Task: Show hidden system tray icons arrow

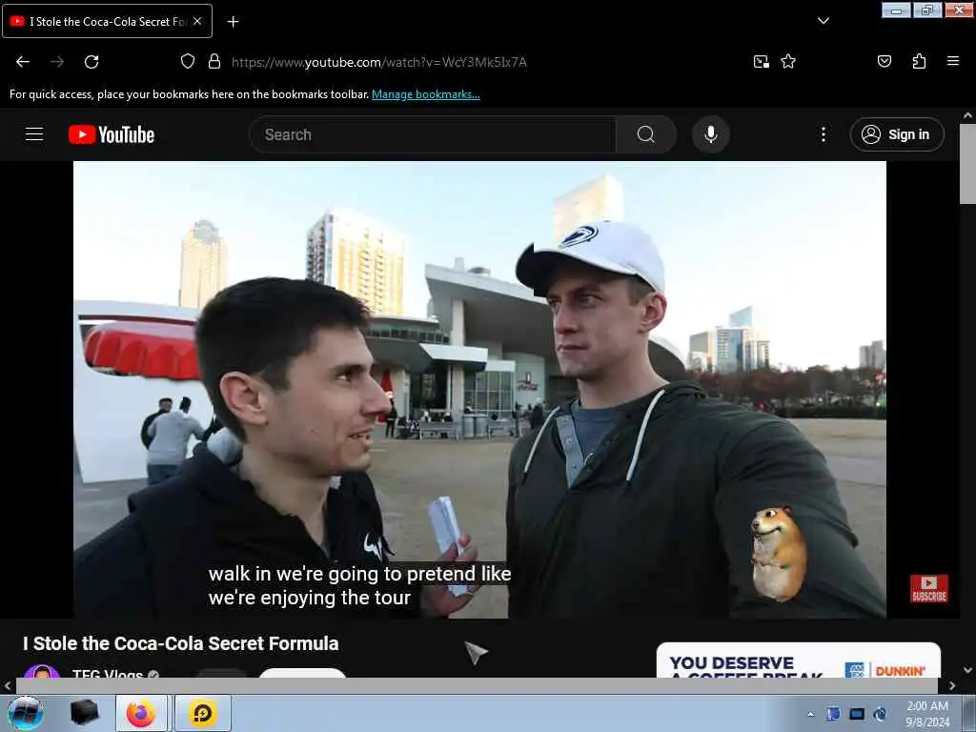Action: click(x=810, y=714)
